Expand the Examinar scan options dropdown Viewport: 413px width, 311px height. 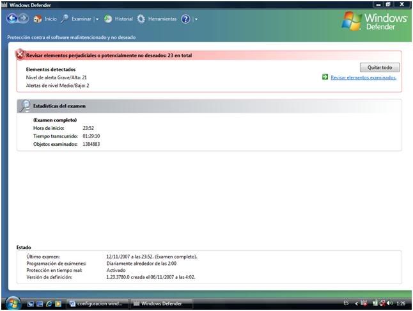pyautogui.click(x=97, y=19)
